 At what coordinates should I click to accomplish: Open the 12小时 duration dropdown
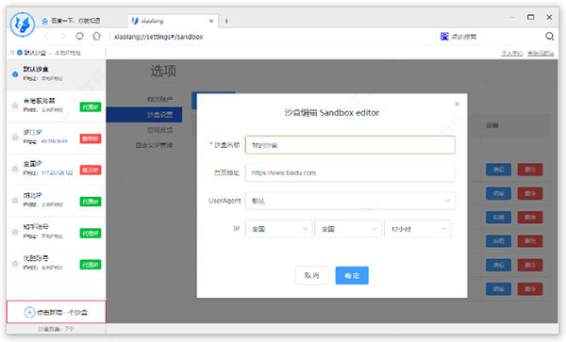[418, 229]
